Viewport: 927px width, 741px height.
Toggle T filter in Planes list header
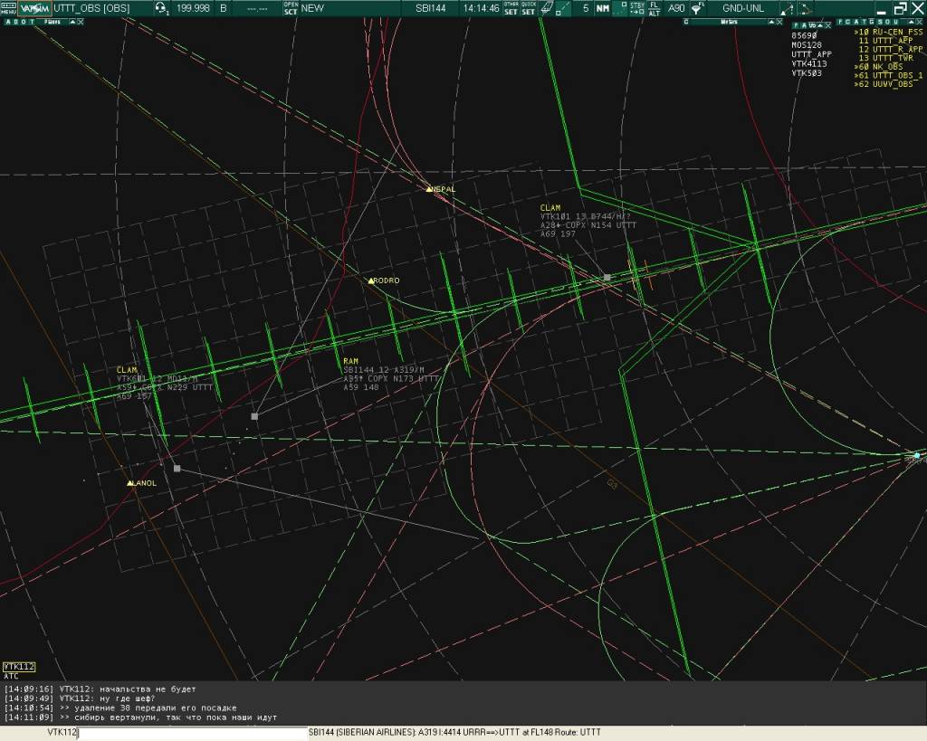tap(33, 22)
